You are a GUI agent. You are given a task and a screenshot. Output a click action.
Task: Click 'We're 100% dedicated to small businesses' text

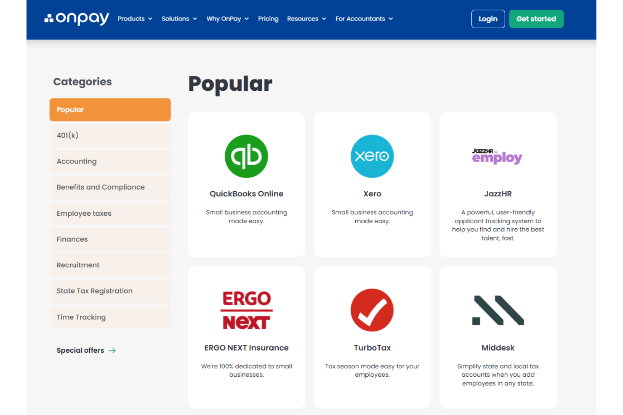pyautogui.click(x=247, y=370)
